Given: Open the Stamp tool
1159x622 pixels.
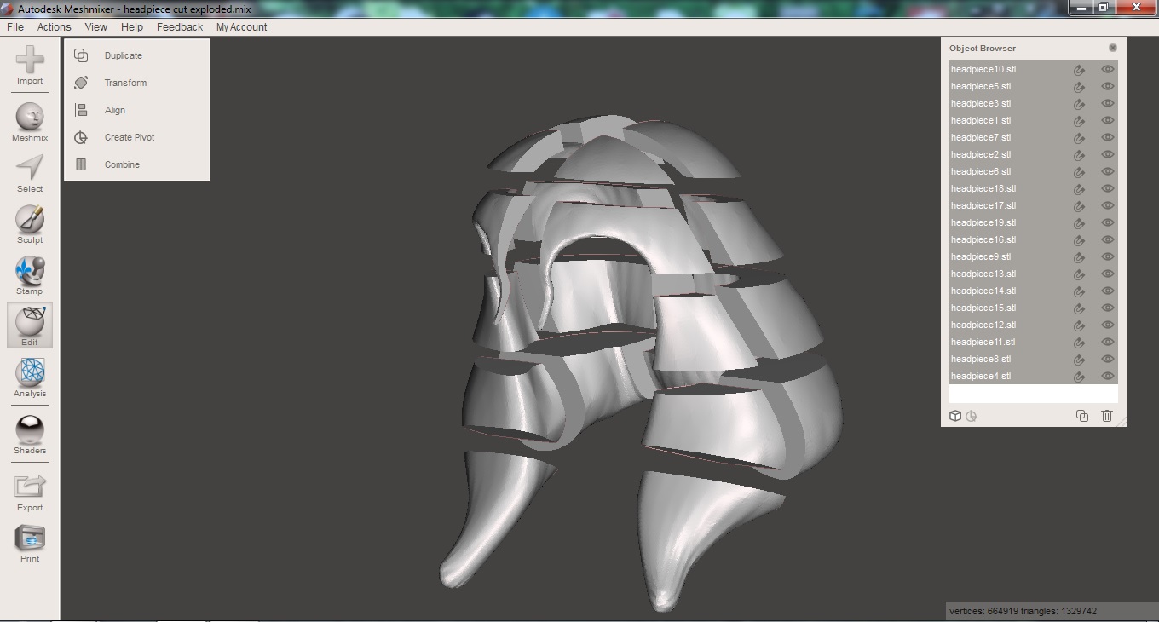Looking at the screenshot, I should (30, 270).
